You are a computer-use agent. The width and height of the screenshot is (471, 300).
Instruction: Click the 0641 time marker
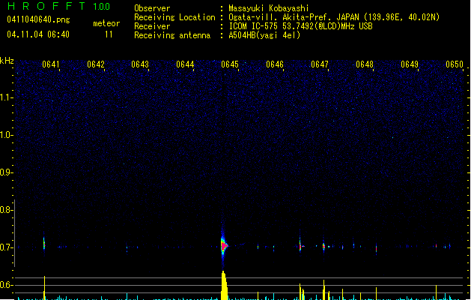tap(51, 64)
